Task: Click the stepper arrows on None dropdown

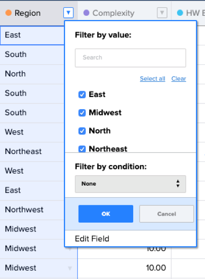Action: coord(178,184)
